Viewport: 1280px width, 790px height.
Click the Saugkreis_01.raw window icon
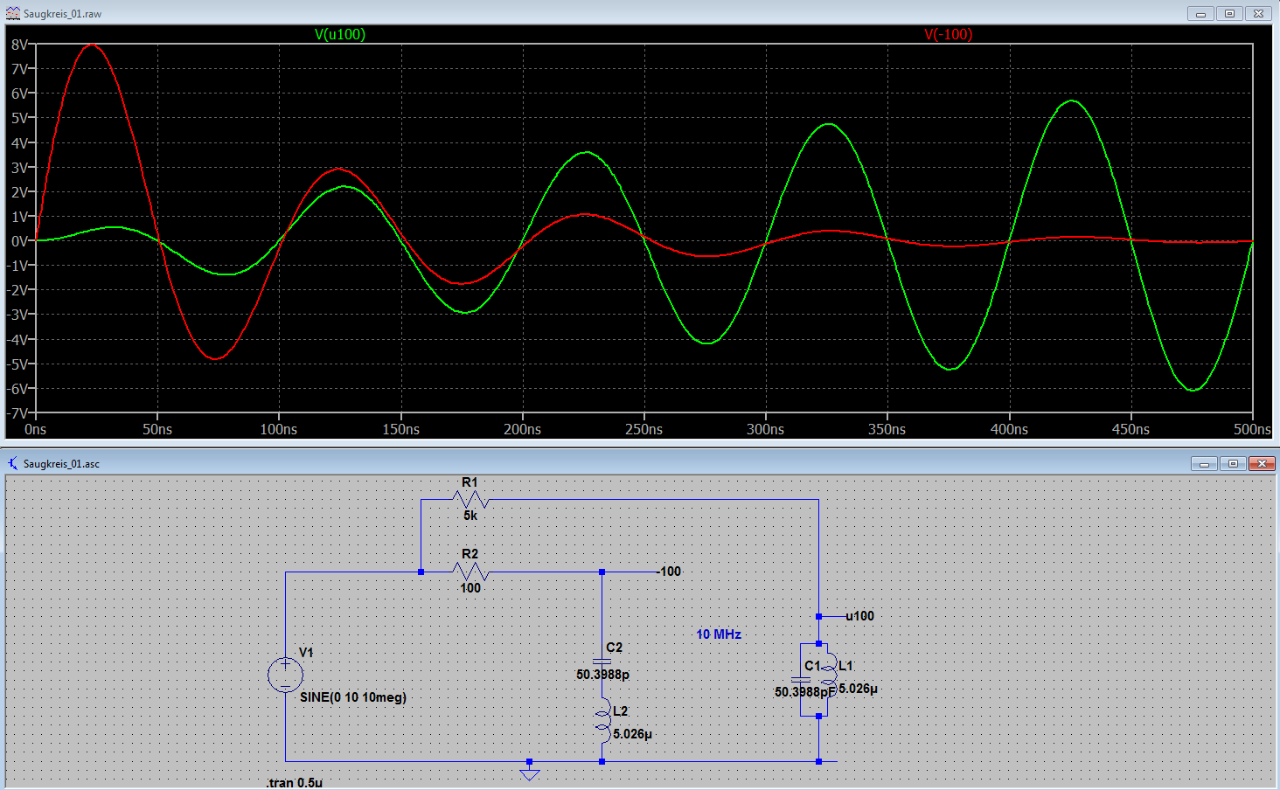click(13, 14)
